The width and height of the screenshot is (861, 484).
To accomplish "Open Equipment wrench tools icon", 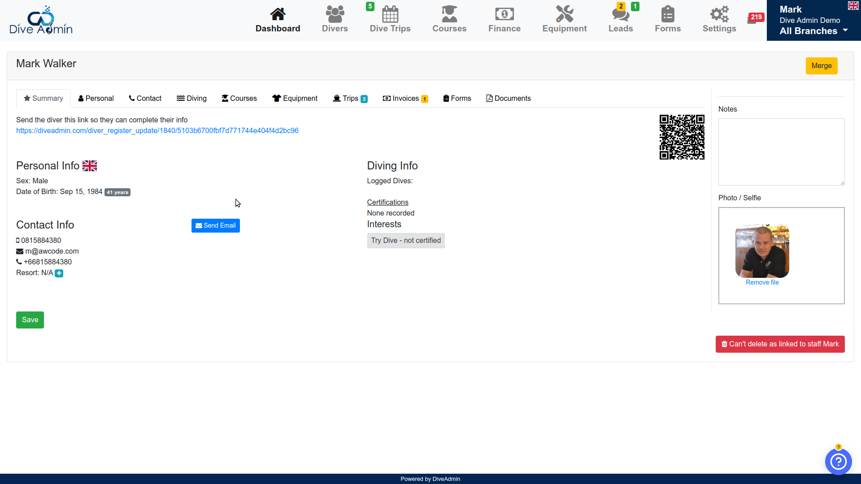I will pos(564,14).
